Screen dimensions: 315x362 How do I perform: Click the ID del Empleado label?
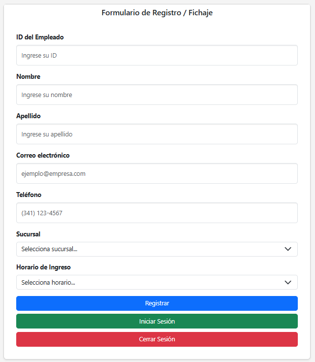point(40,37)
